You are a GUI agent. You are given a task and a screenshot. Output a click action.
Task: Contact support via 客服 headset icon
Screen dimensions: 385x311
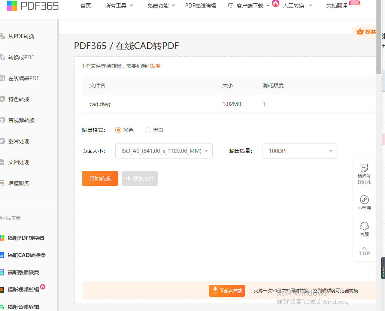(364, 226)
